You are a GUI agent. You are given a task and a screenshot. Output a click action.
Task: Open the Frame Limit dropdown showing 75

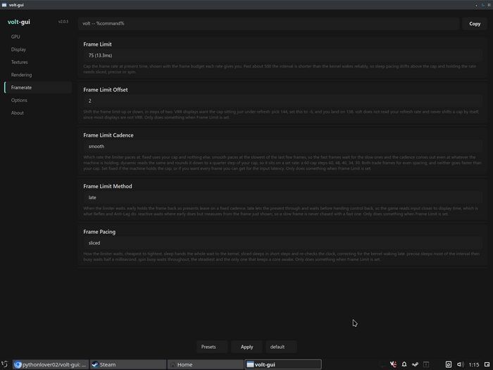click(282, 56)
